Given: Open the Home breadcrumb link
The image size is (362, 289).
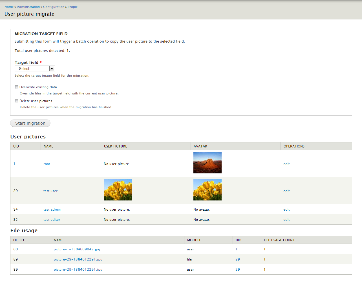Looking at the screenshot, I should pyautogui.click(x=9, y=7).
